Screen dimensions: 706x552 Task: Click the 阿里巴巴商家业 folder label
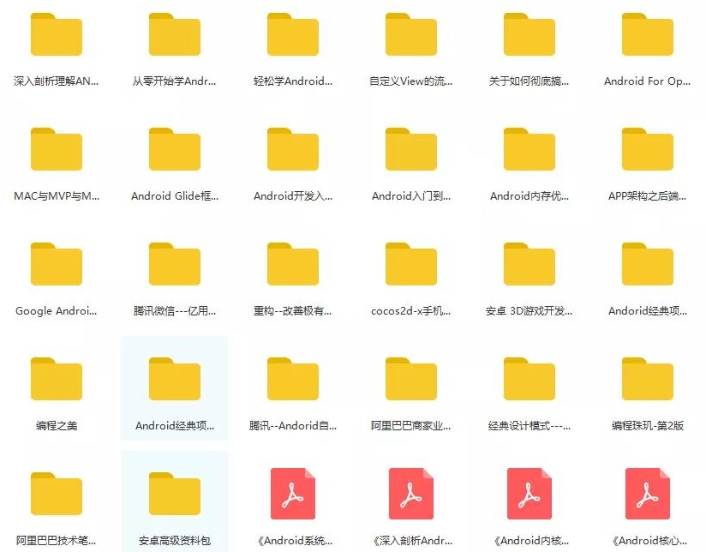pyautogui.click(x=410, y=425)
